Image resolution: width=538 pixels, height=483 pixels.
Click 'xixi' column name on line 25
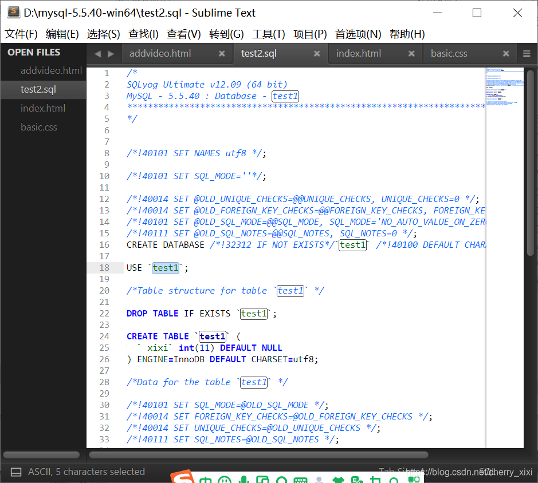[x=158, y=348]
